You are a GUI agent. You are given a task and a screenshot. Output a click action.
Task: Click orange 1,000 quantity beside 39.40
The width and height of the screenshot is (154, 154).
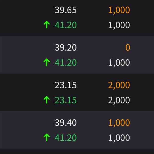[x=119, y=123]
